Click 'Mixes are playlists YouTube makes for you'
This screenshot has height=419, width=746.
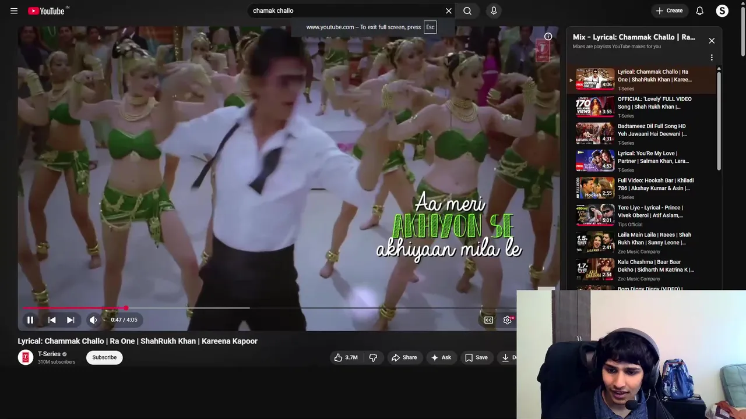point(617,47)
